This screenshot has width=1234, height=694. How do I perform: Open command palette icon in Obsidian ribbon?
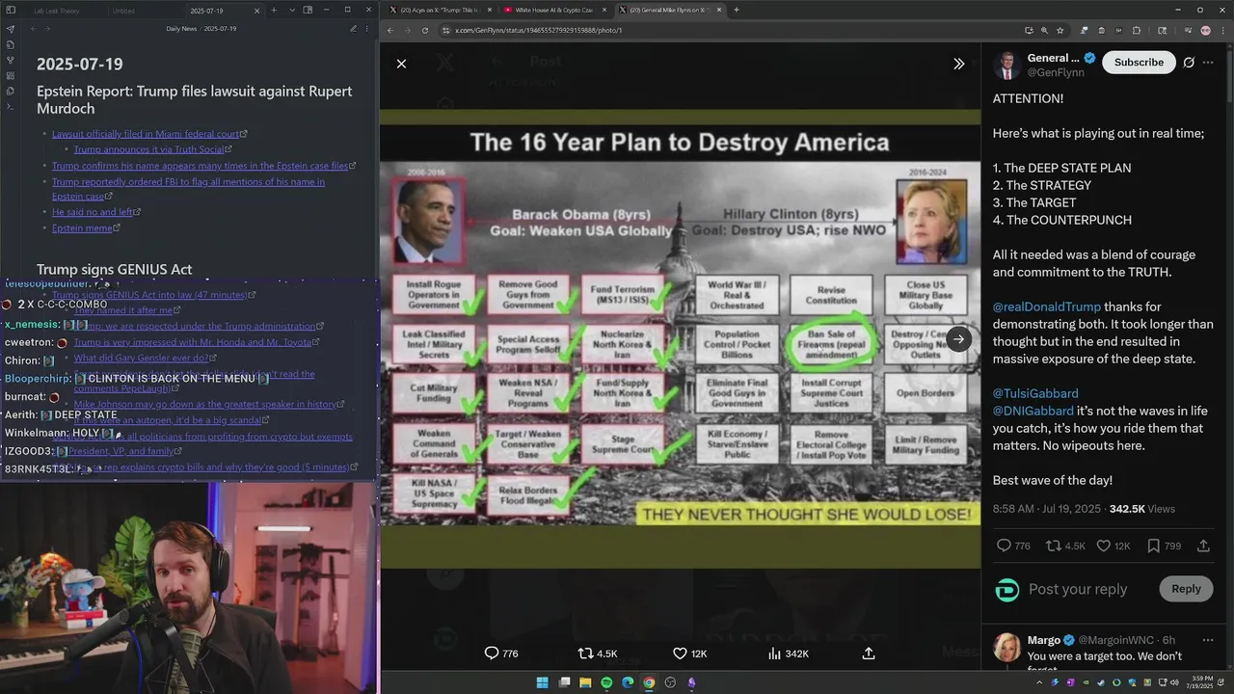[10, 106]
